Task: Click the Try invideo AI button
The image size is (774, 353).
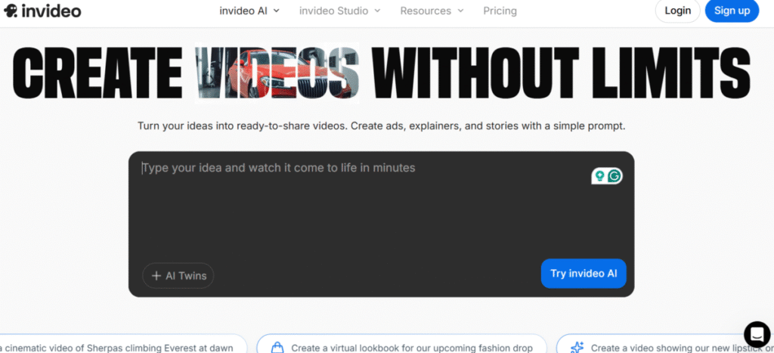Action: [584, 274]
